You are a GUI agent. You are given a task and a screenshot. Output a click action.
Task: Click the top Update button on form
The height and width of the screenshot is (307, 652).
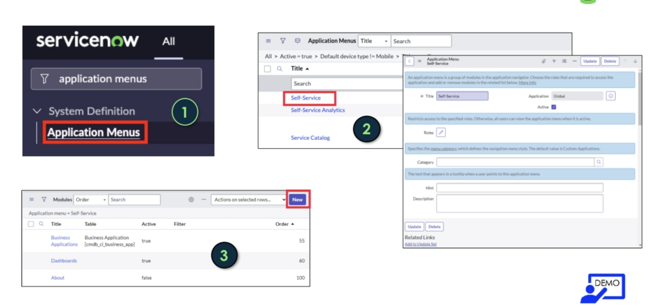[x=590, y=61]
